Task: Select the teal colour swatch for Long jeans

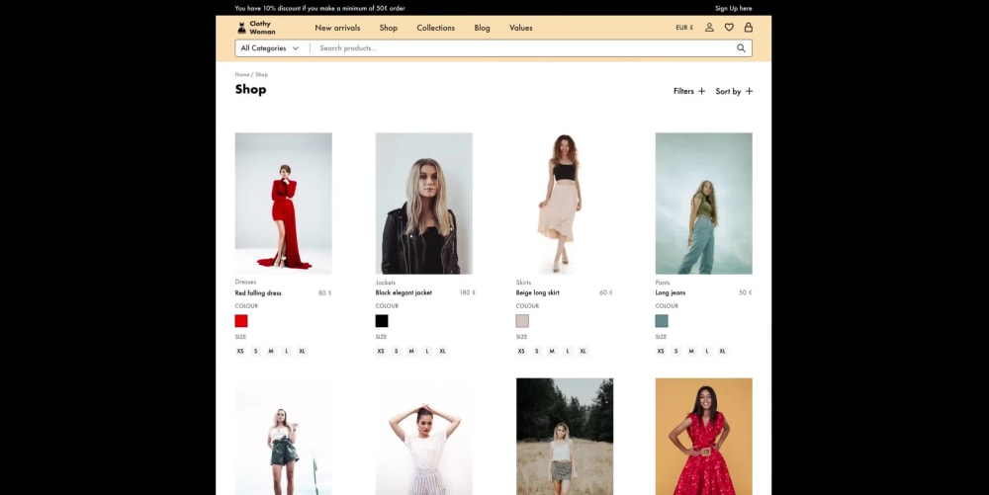Action: tap(662, 321)
